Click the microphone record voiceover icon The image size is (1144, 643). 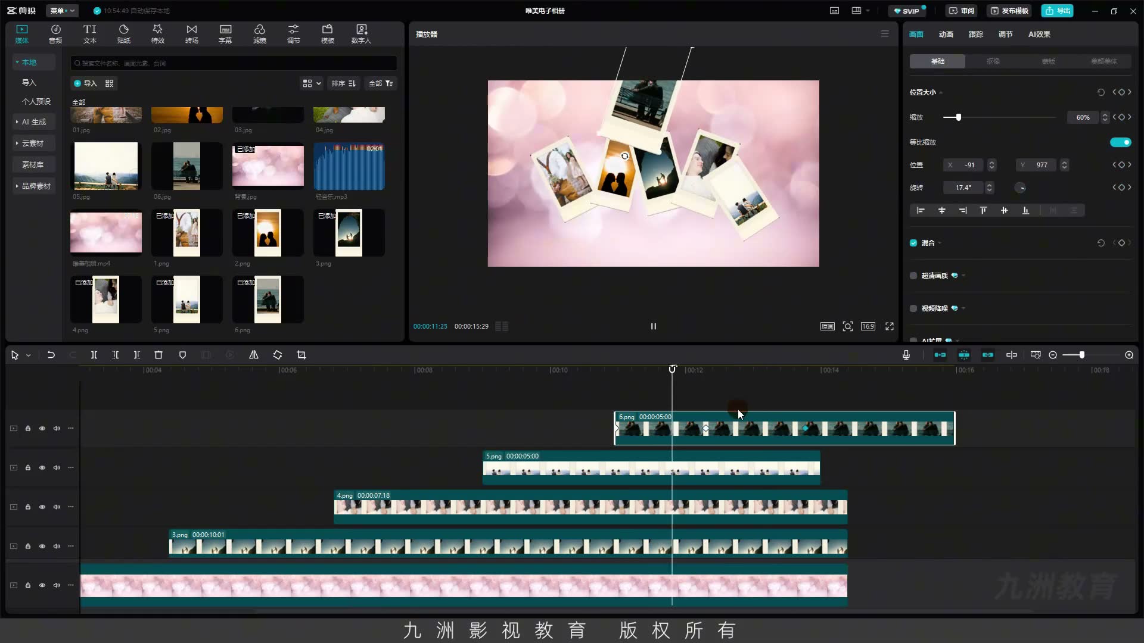(x=906, y=355)
